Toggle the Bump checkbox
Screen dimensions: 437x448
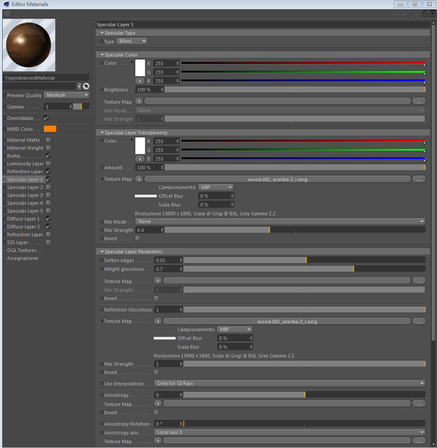click(48, 155)
